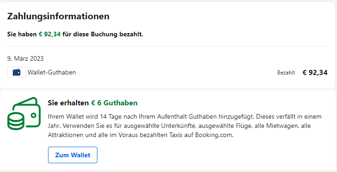
Task: Click the Sie erhalten heading text
Action: pos(68,103)
